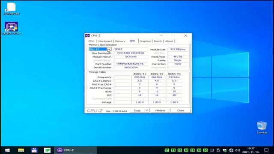Click the 1.80 V cell under JEDEC #1
The height and width of the screenshot is (154, 274).
tap(140, 102)
